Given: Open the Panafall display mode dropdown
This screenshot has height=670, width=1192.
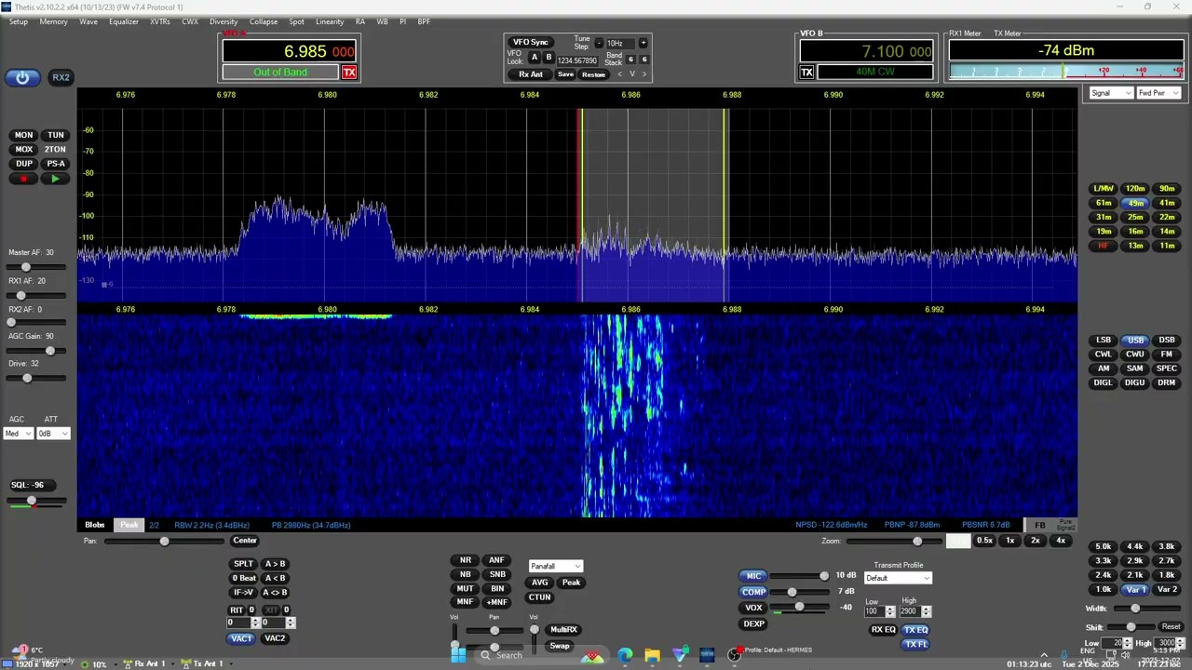Looking at the screenshot, I should click(555, 566).
